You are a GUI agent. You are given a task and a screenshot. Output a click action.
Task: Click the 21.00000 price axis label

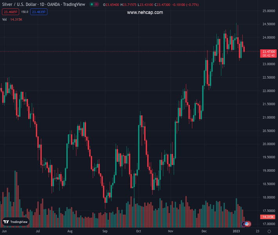click(269, 117)
